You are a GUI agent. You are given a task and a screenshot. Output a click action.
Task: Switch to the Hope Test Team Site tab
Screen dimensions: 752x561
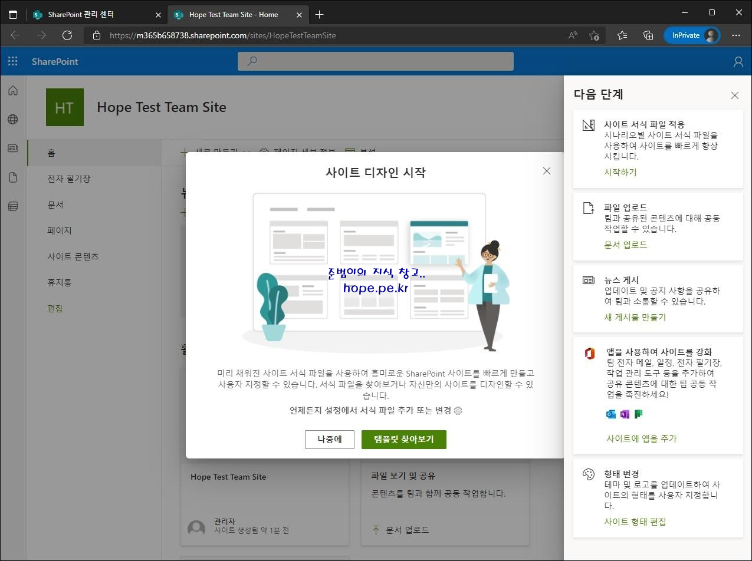tap(238, 14)
